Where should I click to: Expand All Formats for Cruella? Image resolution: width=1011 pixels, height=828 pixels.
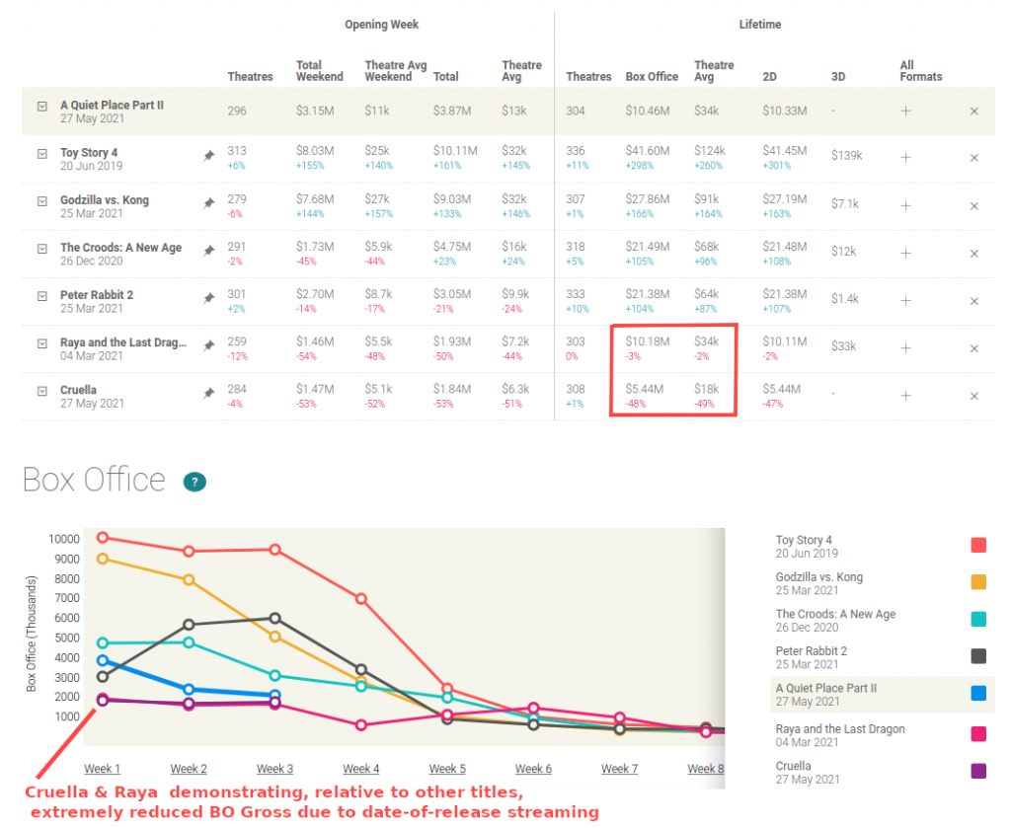tap(906, 396)
